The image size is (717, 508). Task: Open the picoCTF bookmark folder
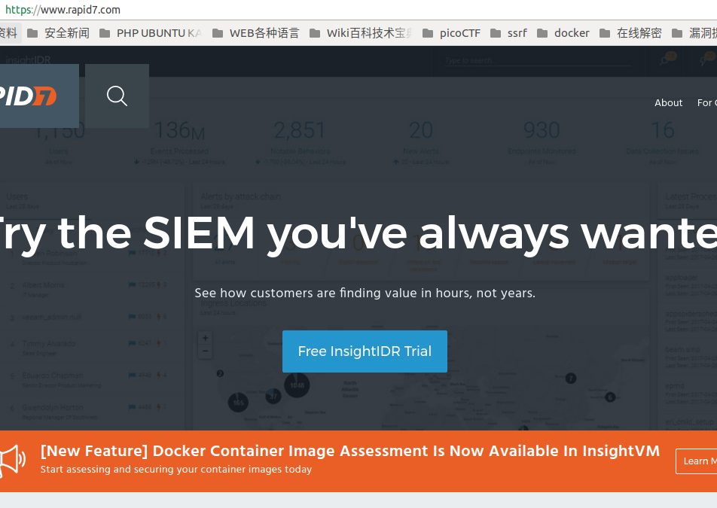(x=451, y=33)
